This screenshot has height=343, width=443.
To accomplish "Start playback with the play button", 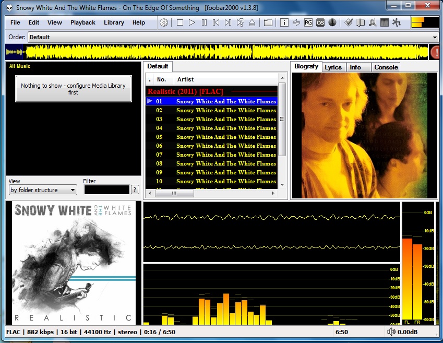I will (x=192, y=22).
